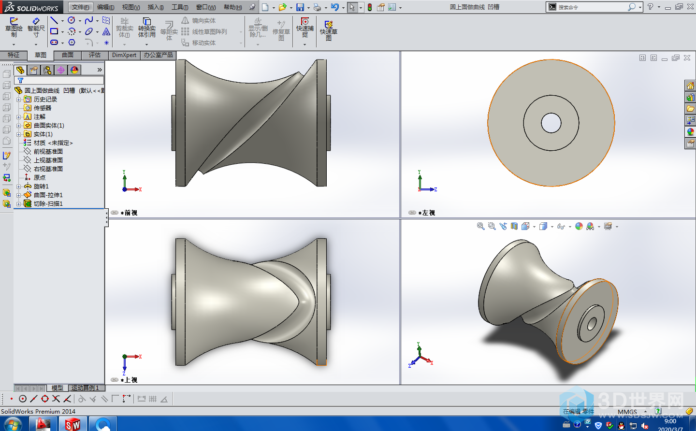Open the ConfigurationManager panel tab
Screen dimensions: 696x431
[47, 70]
